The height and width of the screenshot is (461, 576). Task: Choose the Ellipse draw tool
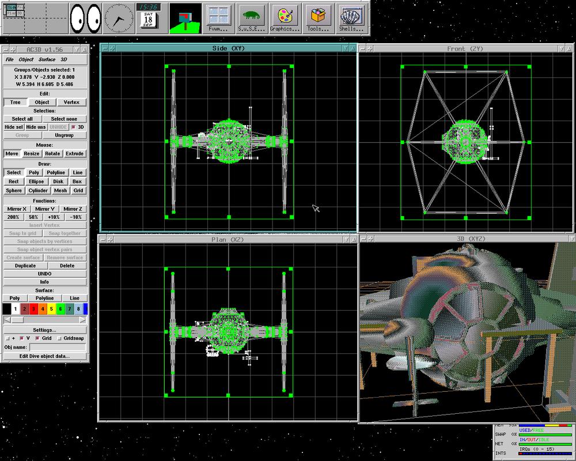coord(36,182)
